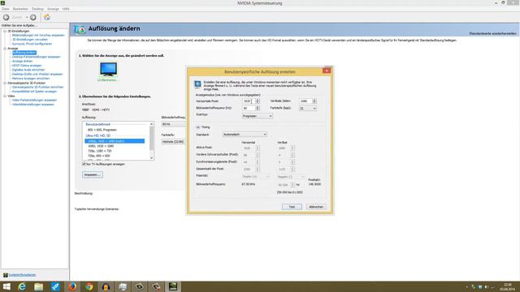Open the Anzeige menu
The height and width of the screenshot is (292, 520).
point(53,9)
